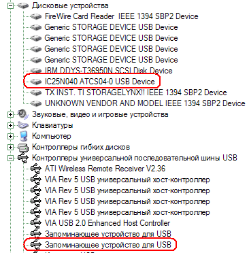Expand the Компьютер category
249x253 pixels.
(x=10, y=136)
